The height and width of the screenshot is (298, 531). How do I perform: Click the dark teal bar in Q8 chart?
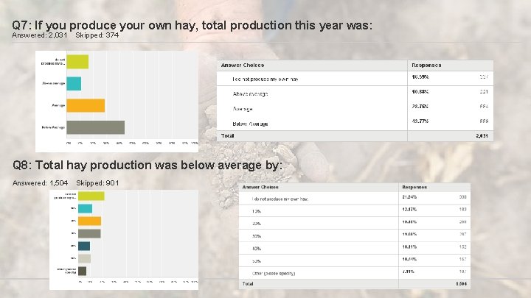point(84,246)
